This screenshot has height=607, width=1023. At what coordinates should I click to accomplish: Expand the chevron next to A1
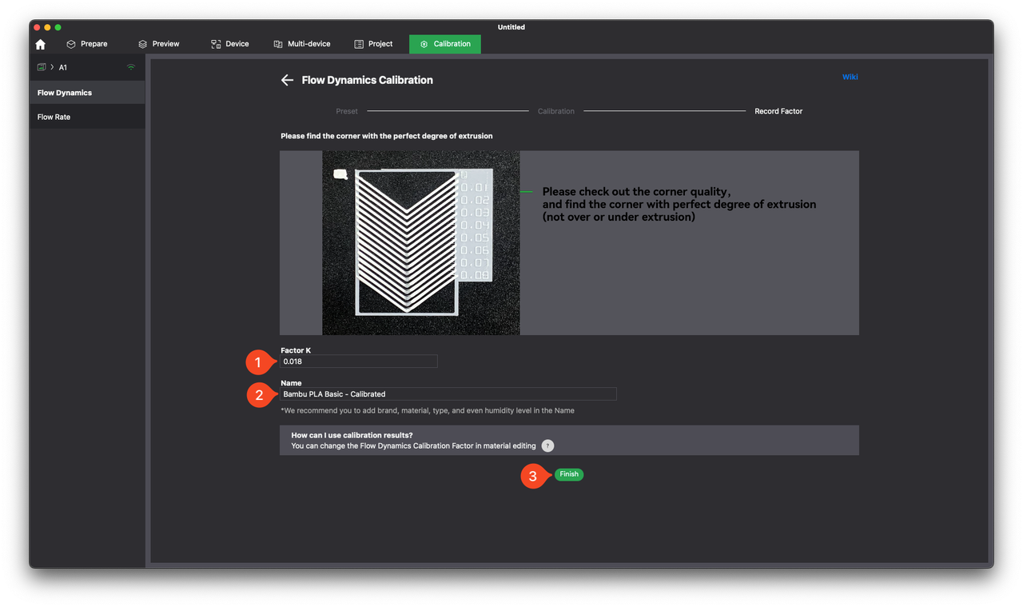pos(52,67)
